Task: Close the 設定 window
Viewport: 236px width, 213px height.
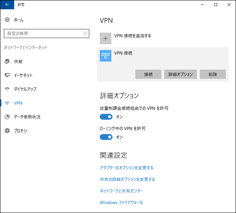Action: click(x=229, y=5)
